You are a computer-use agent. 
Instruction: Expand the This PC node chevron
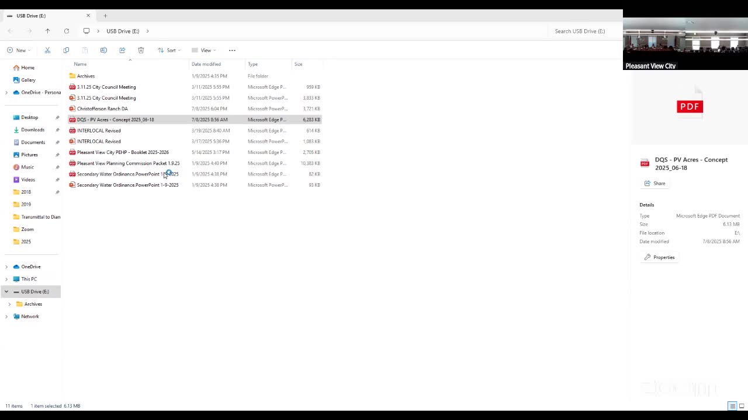coord(6,279)
